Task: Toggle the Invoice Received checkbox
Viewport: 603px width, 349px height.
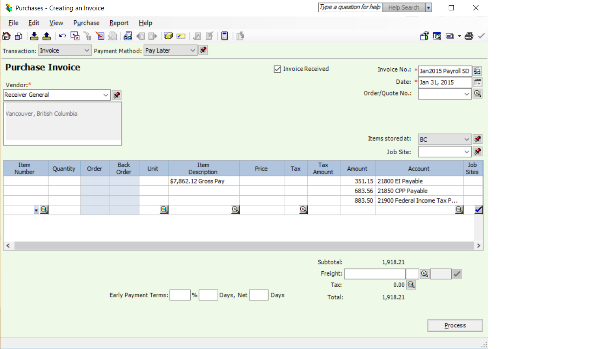Action: point(278,69)
